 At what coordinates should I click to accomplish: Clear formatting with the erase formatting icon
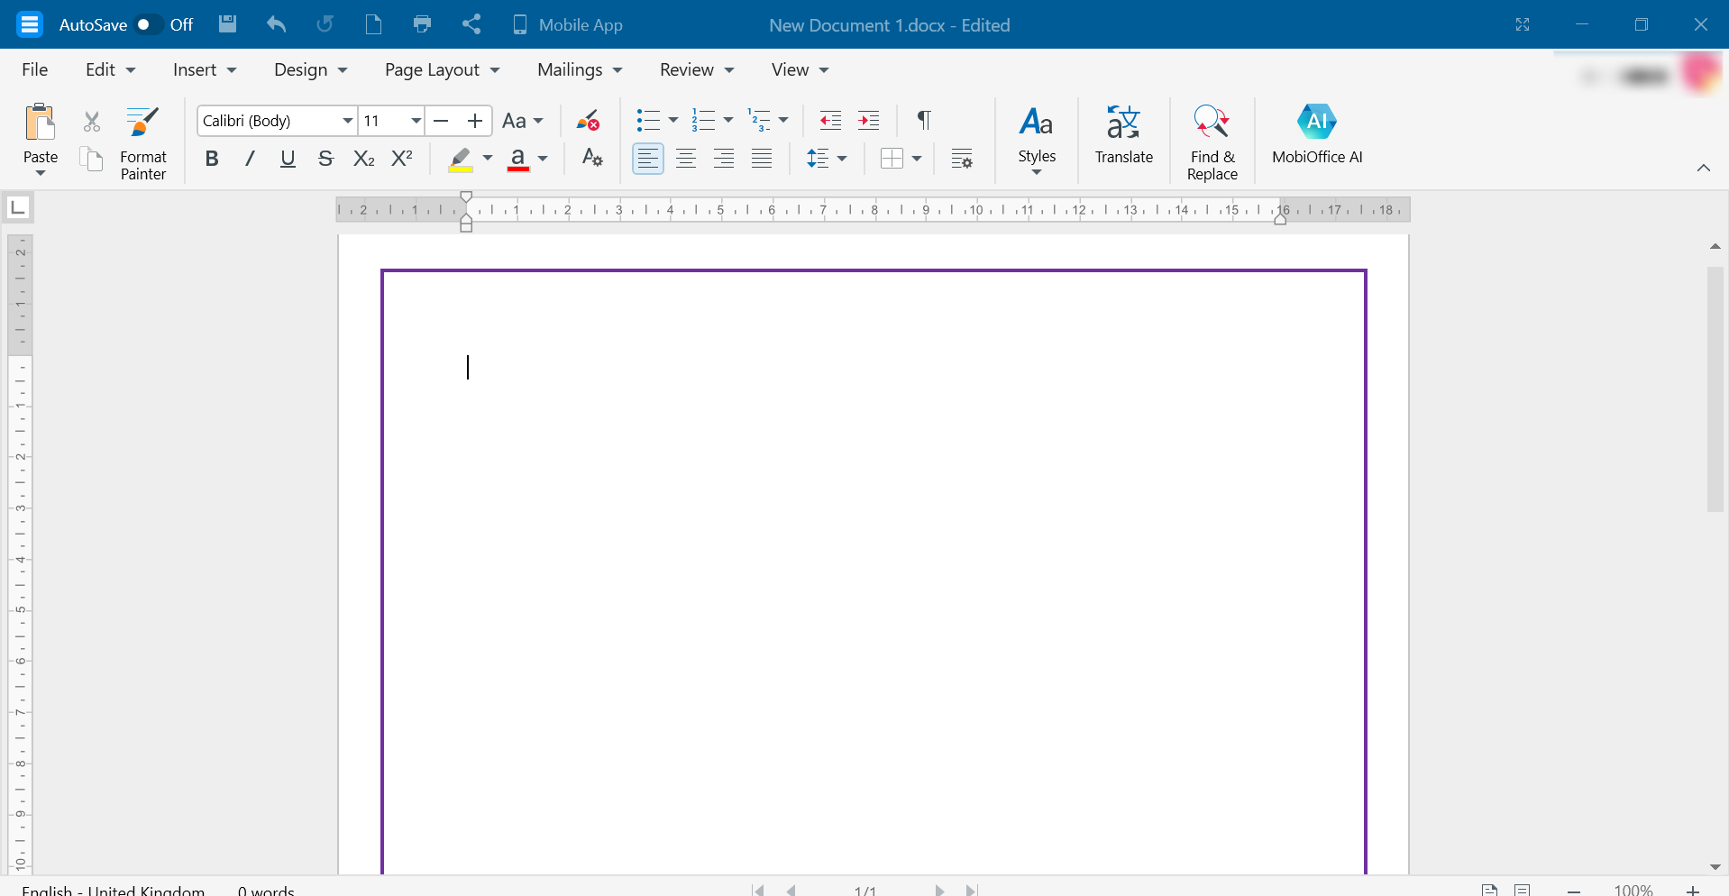click(x=589, y=120)
